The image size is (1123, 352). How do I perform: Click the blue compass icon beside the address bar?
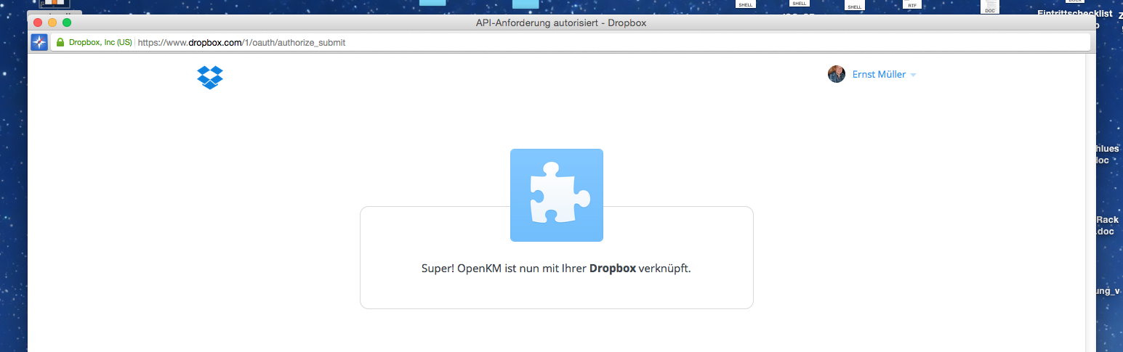tap(39, 42)
